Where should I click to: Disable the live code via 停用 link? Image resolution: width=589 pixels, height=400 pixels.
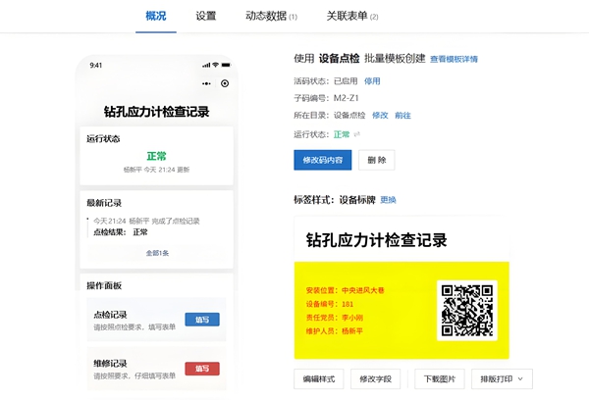[372, 81]
